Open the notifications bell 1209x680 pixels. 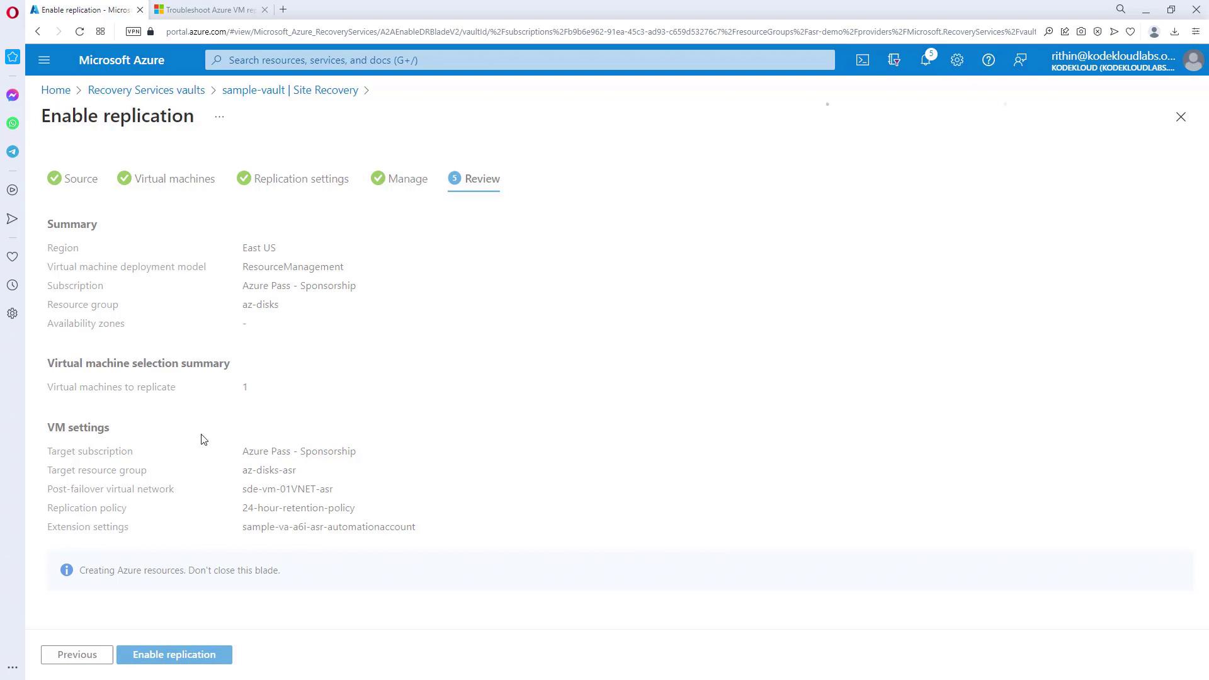pyautogui.click(x=925, y=60)
